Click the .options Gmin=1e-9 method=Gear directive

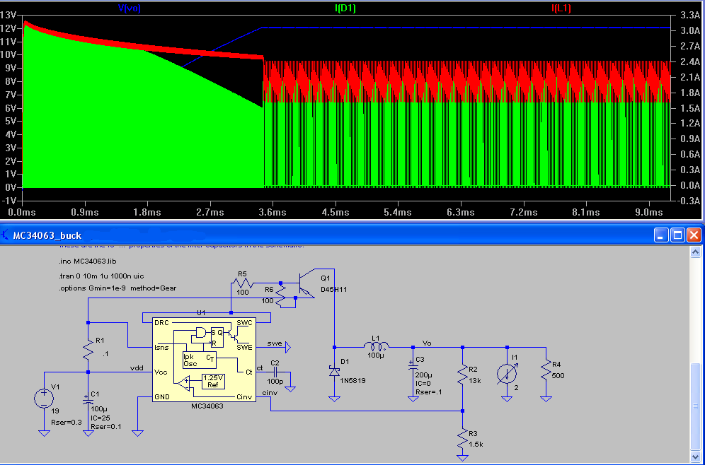pos(117,288)
